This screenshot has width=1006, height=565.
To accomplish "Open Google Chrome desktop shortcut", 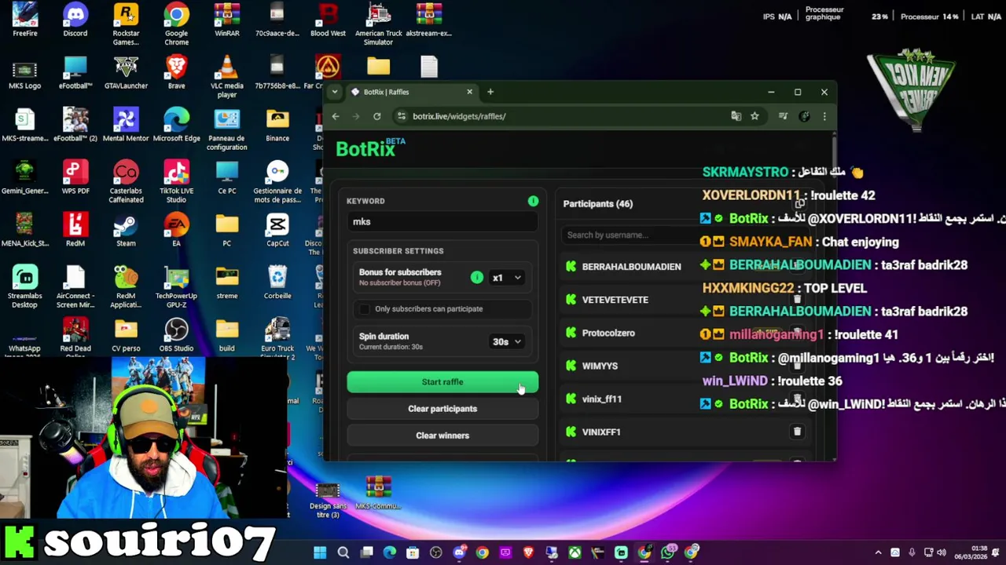I will coord(176,24).
